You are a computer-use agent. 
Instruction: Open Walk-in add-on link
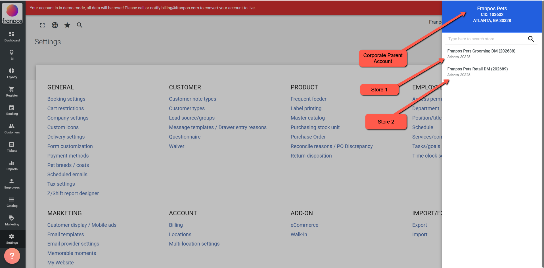299,235
